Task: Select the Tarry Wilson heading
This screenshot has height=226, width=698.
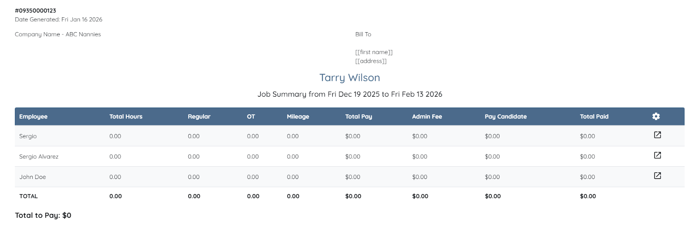Action: [349, 78]
